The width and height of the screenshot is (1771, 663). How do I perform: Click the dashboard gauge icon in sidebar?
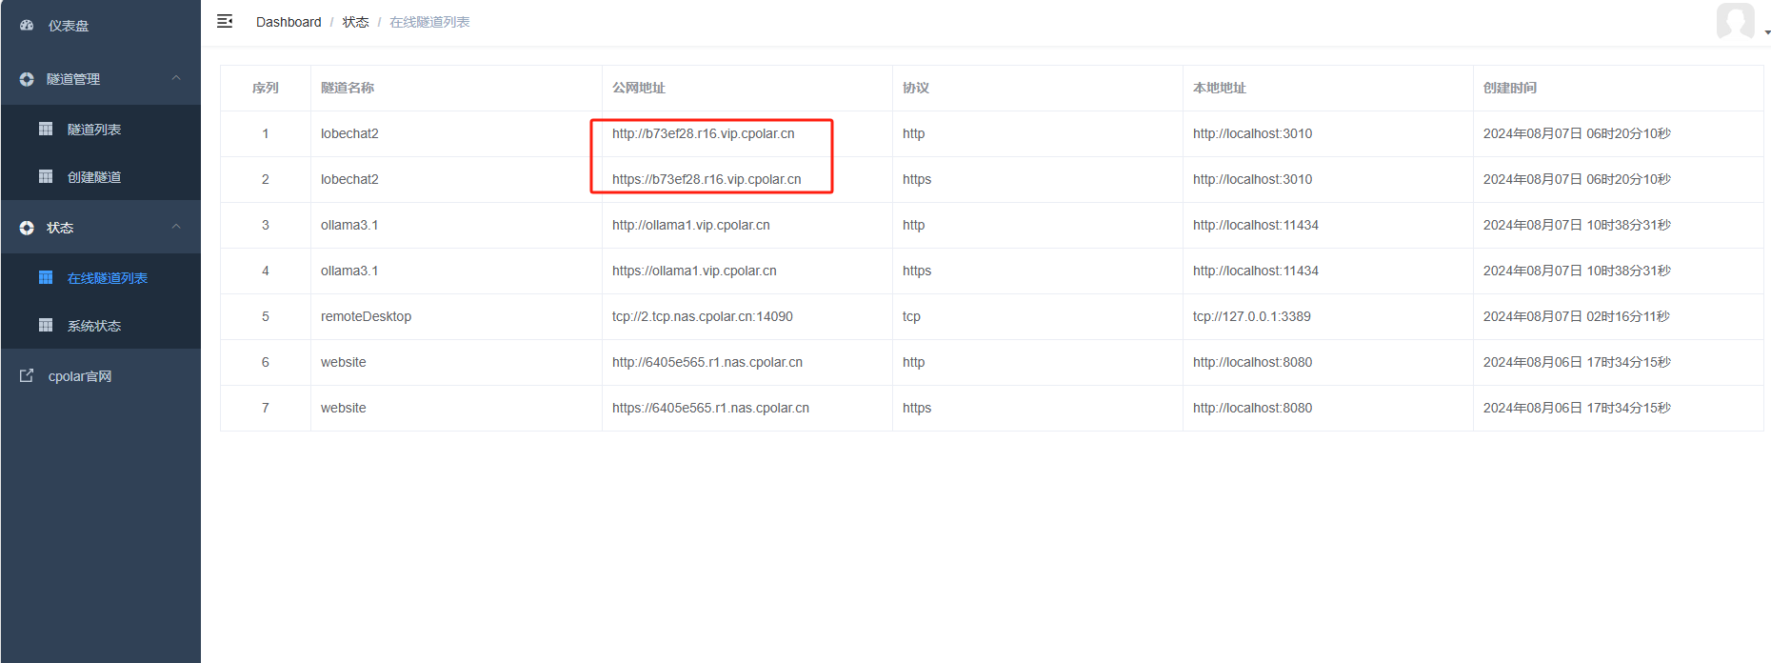tap(27, 26)
